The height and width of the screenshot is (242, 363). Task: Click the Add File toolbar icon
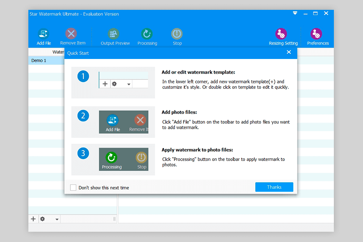[43, 37]
